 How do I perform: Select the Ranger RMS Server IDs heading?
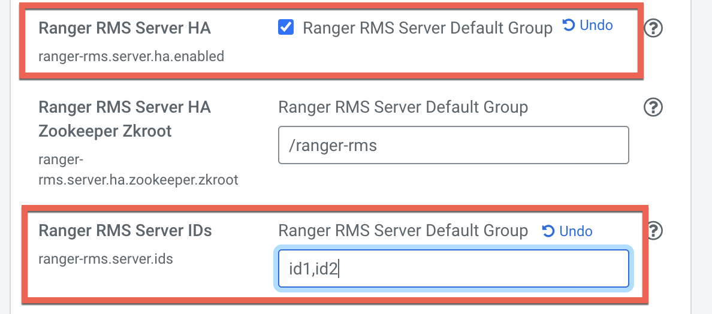[x=125, y=231]
